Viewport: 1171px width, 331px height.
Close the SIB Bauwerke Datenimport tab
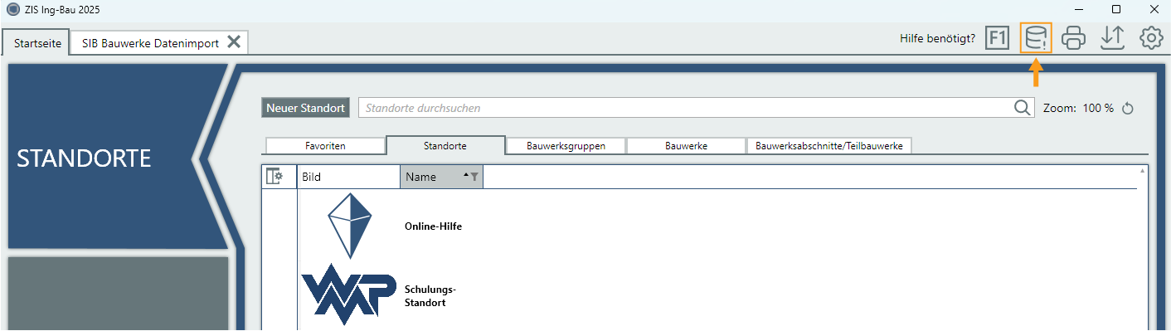point(234,42)
